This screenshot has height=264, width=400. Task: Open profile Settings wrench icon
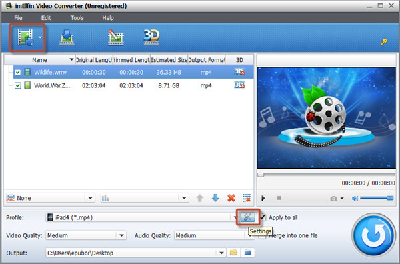point(248,217)
